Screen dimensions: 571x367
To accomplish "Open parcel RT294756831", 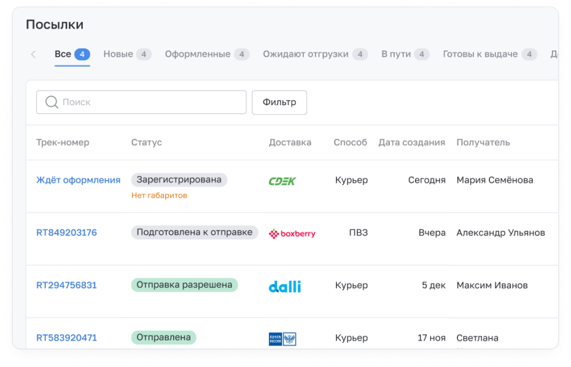I will coord(66,285).
